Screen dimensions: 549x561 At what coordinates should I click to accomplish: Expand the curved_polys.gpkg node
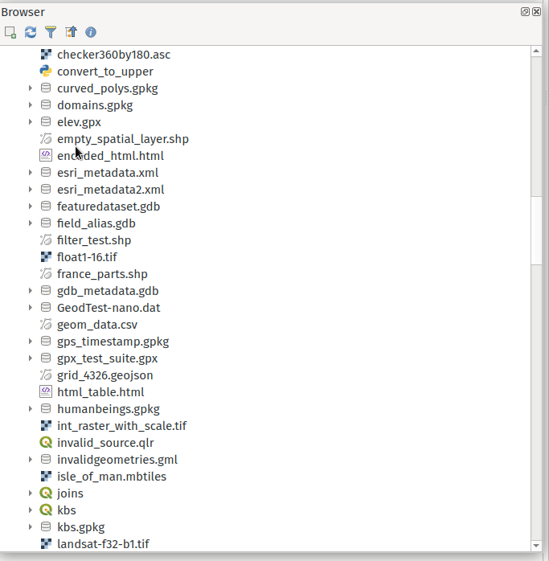click(x=31, y=88)
